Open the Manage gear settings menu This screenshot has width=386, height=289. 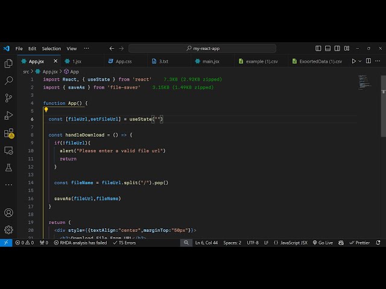(x=8, y=229)
